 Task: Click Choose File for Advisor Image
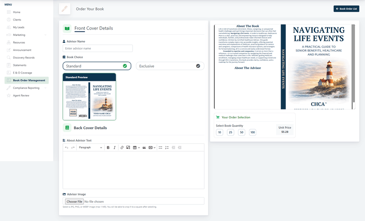click(74, 202)
